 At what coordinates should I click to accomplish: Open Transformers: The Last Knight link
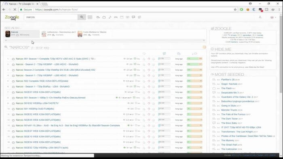237,132
